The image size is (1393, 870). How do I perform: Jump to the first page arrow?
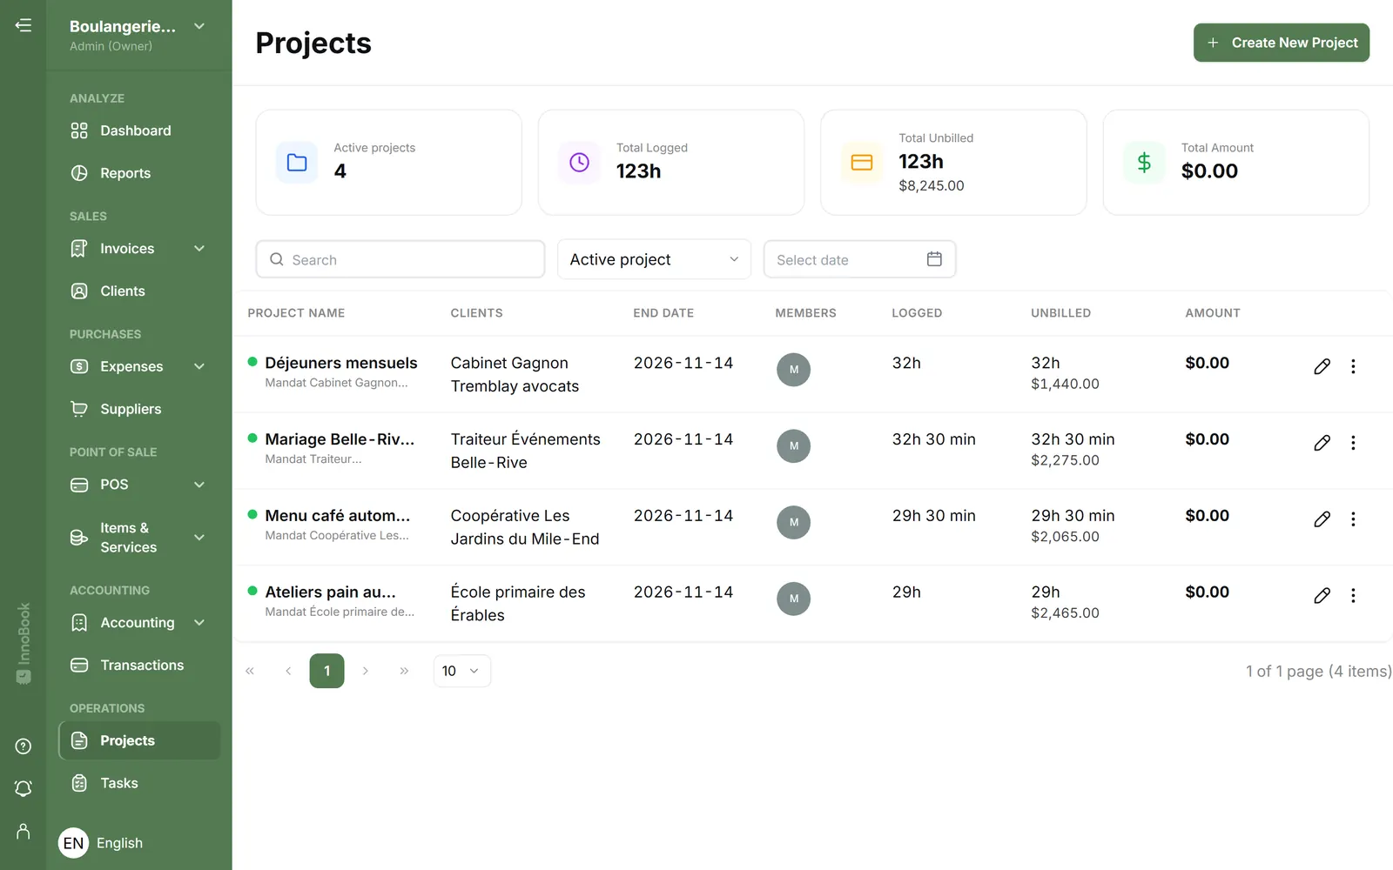[250, 671]
